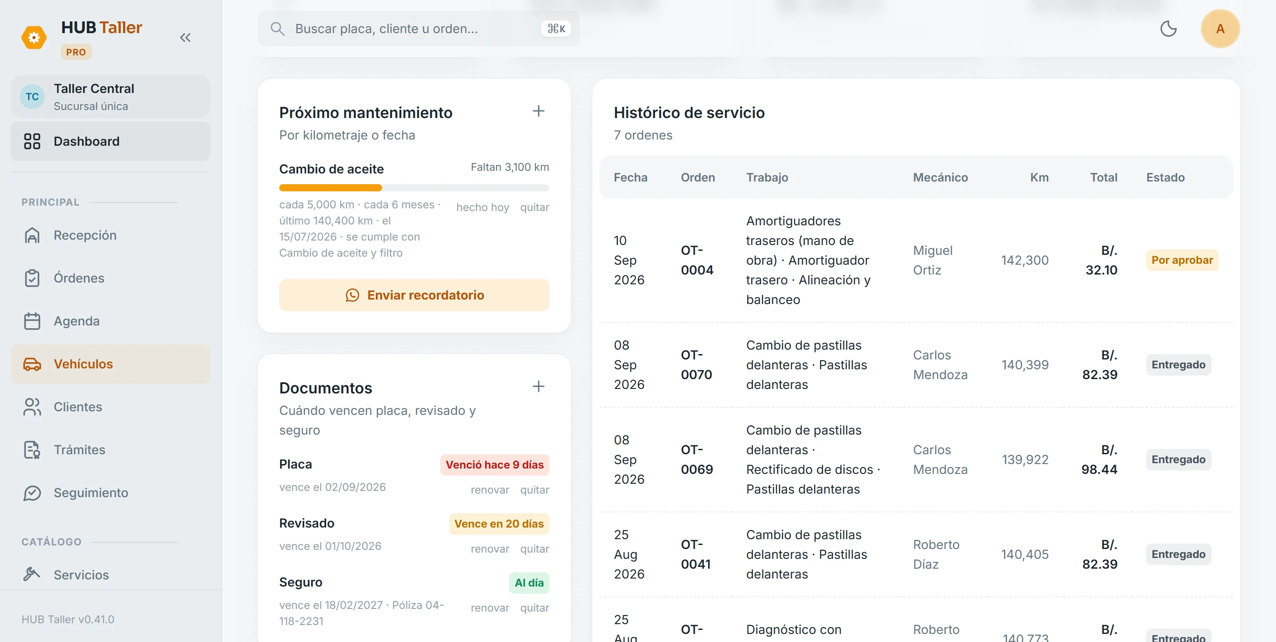Click the Km column header
The width and height of the screenshot is (1276, 642).
[x=1039, y=177]
